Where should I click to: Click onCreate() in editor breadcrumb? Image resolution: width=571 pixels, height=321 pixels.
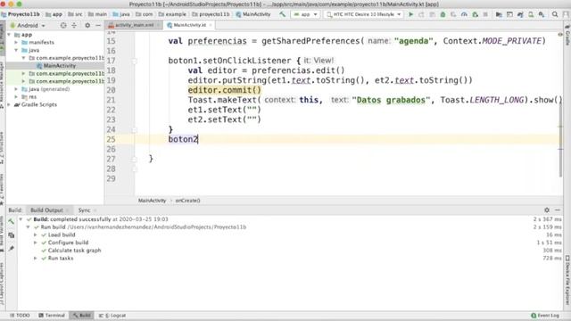click(187, 201)
